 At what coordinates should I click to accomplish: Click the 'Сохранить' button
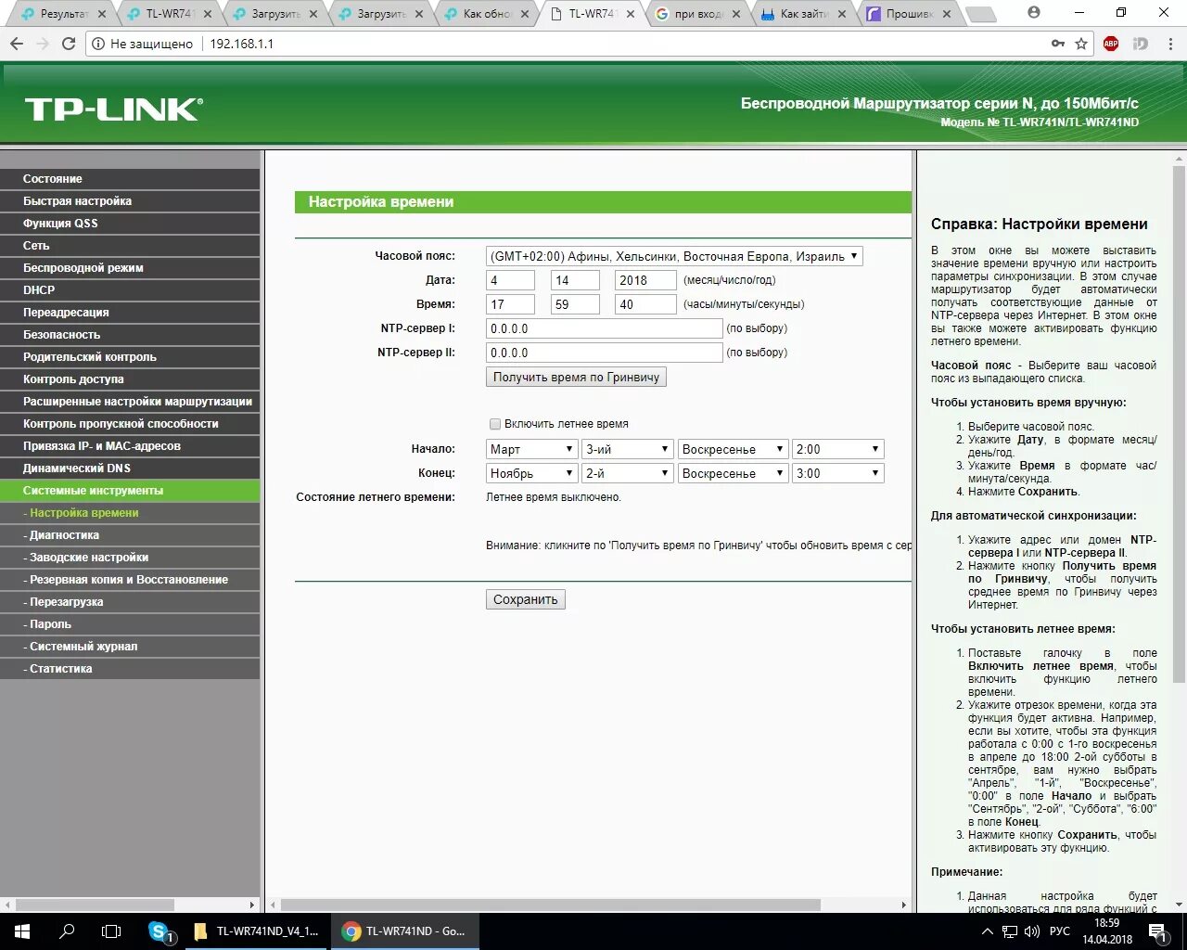tap(526, 599)
